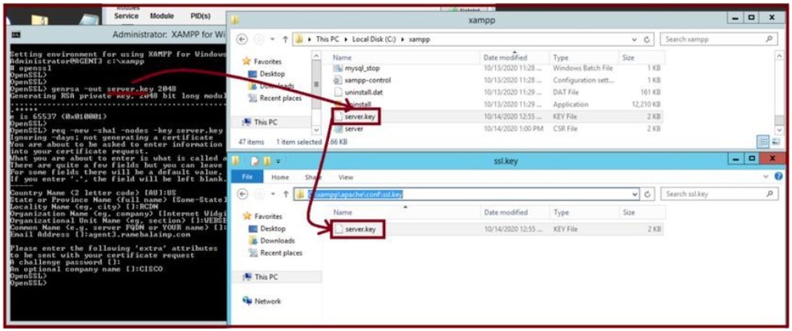Sort ssl.key list by Name column

tap(342, 212)
